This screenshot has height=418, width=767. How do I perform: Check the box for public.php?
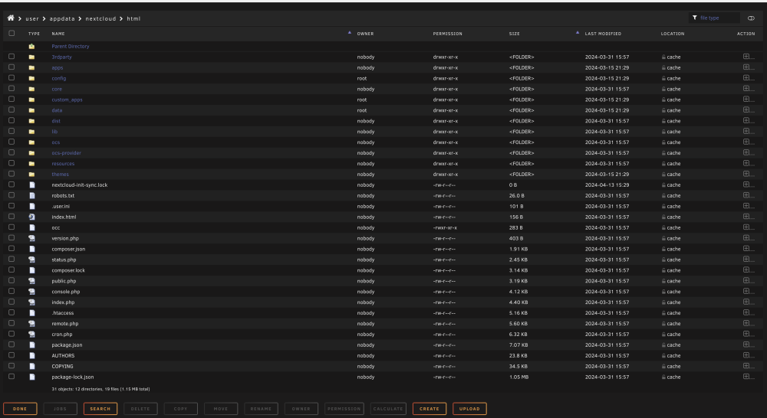[12, 281]
